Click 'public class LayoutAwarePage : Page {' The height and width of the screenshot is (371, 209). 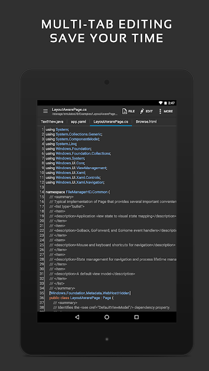[81, 298]
